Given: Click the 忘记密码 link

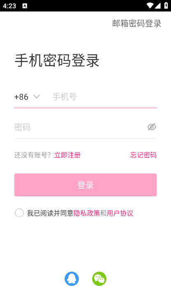Looking at the screenshot, I should [143, 155].
